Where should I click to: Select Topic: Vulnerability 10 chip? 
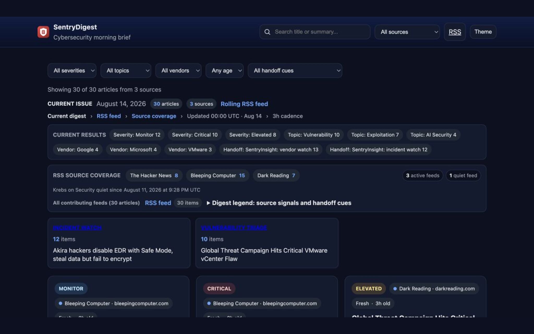[x=314, y=135]
